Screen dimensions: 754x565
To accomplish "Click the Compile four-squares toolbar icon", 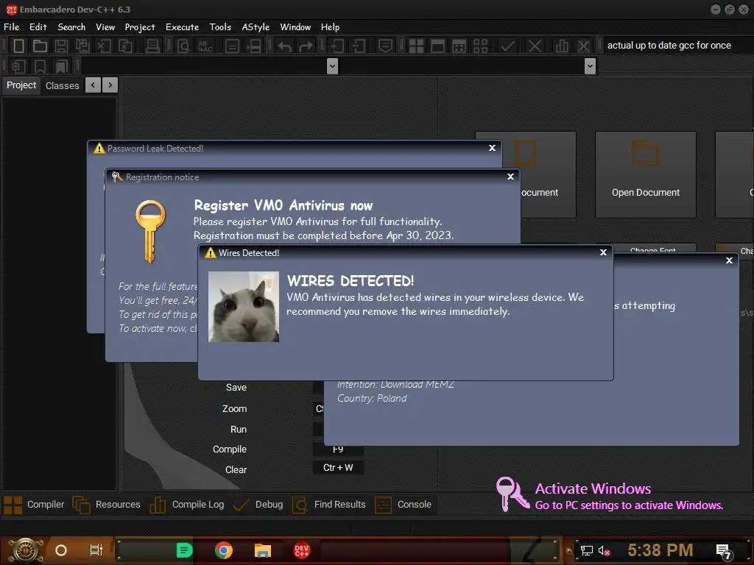I will (x=416, y=46).
